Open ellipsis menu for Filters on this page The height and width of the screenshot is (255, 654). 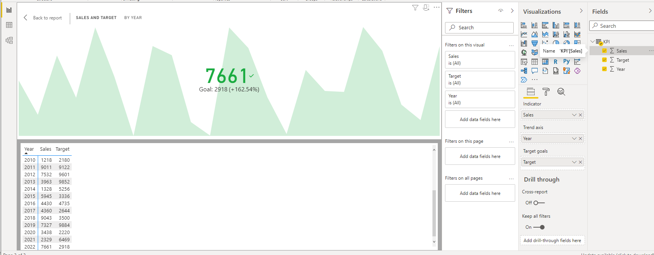[511, 142]
